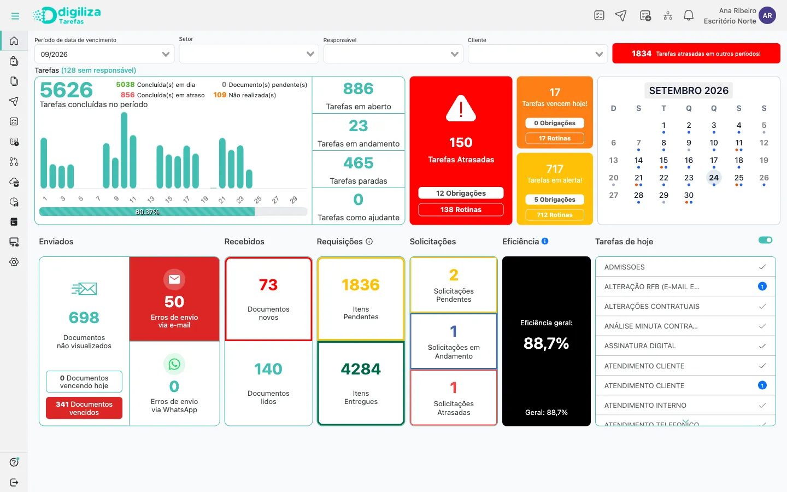Click the WhatsApp icon in Enviados

click(x=174, y=364)
